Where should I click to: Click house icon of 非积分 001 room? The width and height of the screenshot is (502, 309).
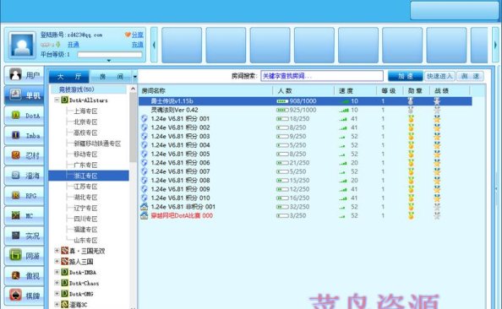(x=144, y=207)
